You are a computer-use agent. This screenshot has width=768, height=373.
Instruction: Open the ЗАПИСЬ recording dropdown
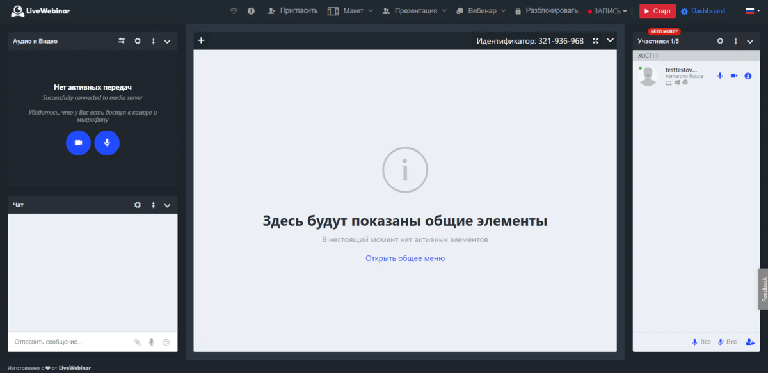pyautogui.click(x=607, y=11)
